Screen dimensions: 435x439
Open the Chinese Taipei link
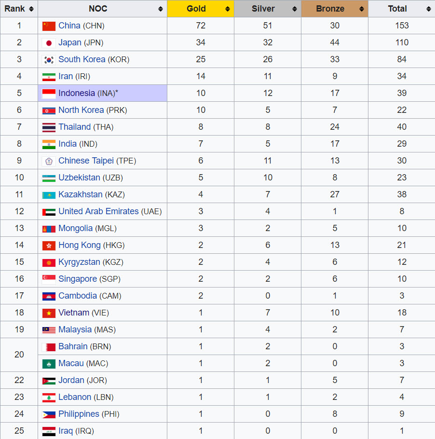pos(86,161)
